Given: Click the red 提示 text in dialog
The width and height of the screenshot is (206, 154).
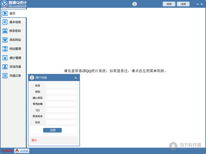Looking at the screenshot, I should click(34, 140).
